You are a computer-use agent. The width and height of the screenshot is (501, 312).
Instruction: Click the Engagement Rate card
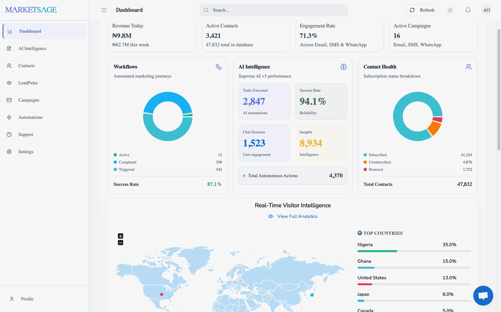click(x=339, y=36)
